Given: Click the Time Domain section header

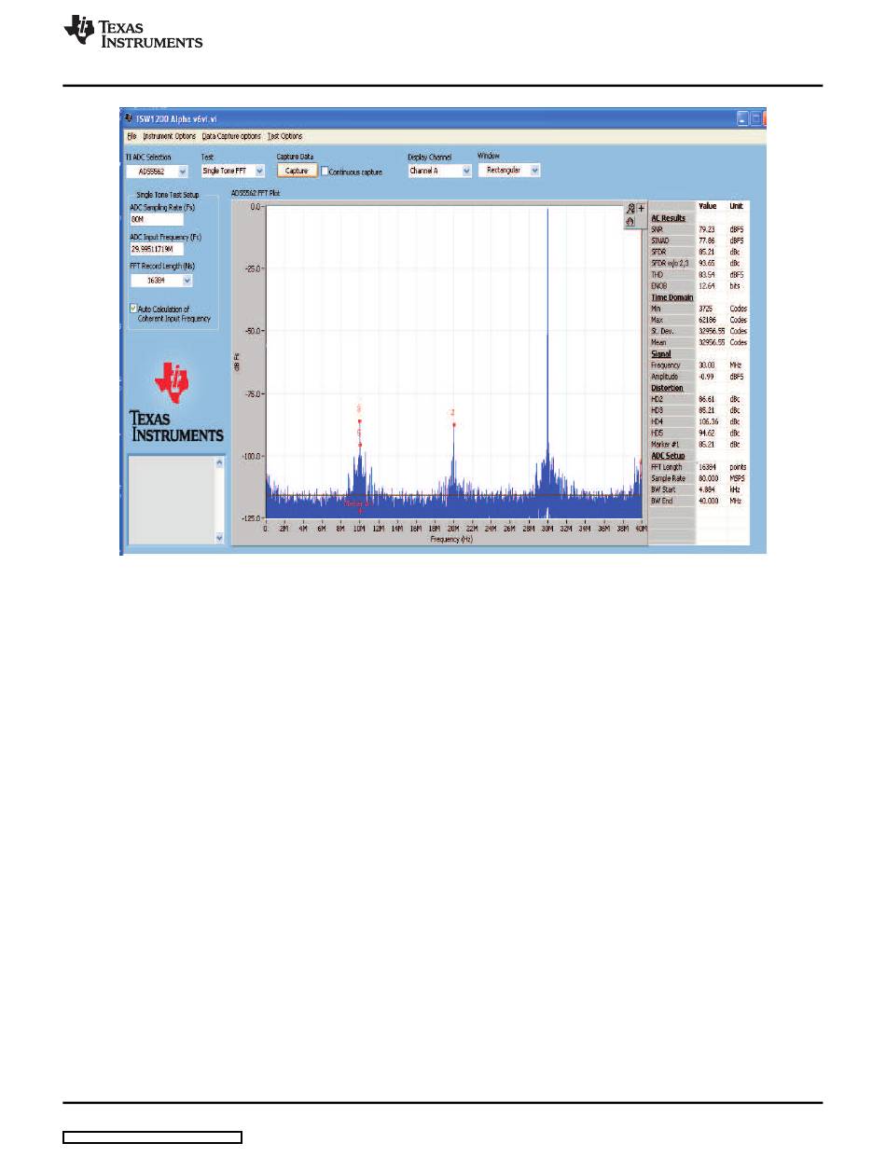Looking at the screenshot, I should 671,296.
